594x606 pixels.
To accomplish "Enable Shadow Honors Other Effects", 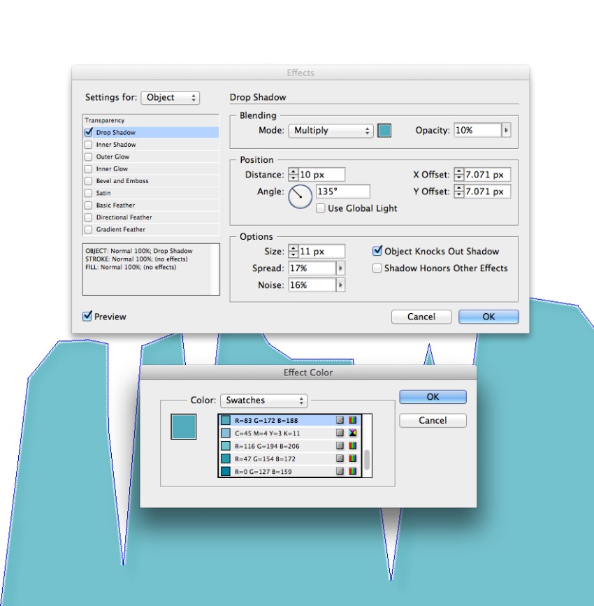I will (x=377, y=268).
